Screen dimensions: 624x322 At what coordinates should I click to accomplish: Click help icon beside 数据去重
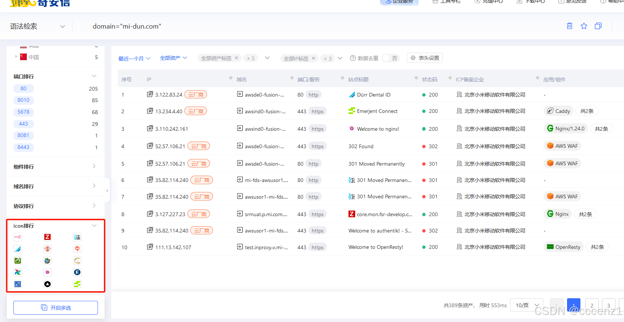pyautogui.click(x=353, y=58)
